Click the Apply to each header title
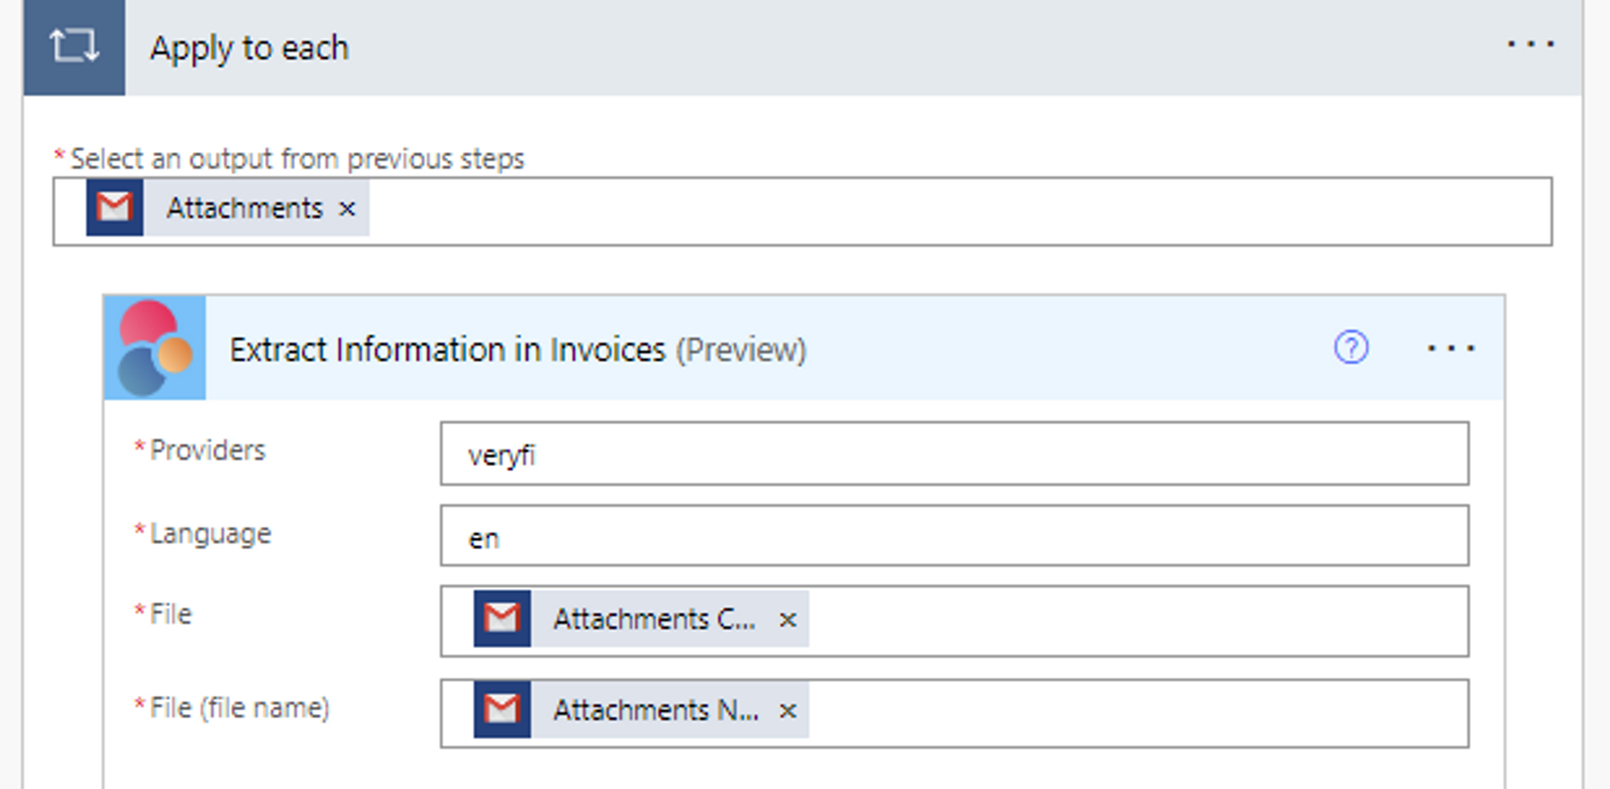Screen dimensions: 1610x789 tap(250, 48)
